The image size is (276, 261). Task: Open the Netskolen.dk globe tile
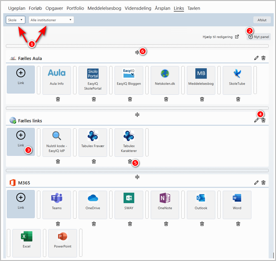tap(165, 80)
